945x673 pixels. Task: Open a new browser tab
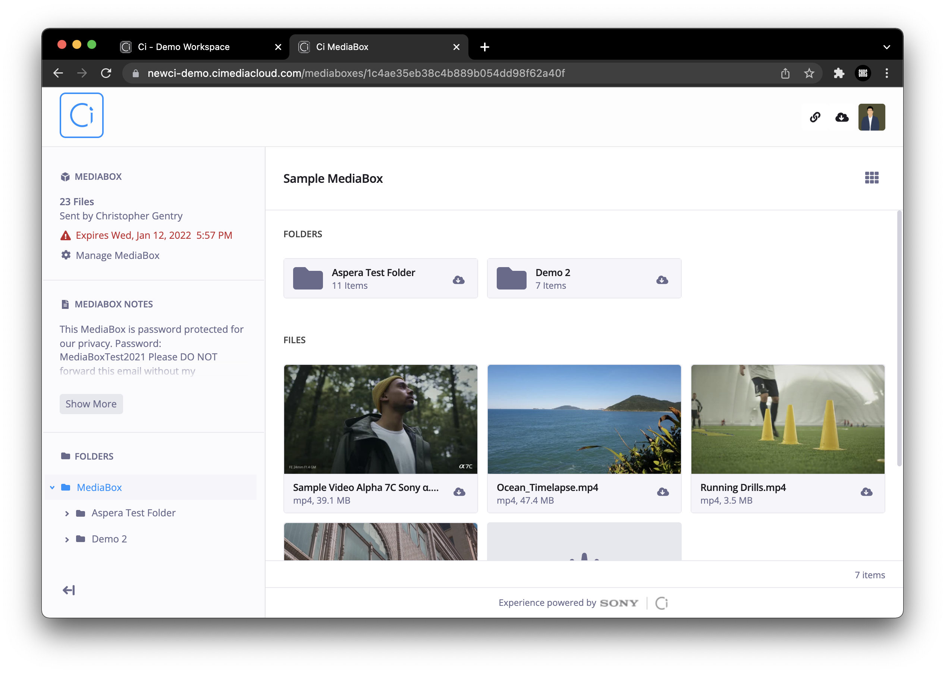[x=485, y=47]
